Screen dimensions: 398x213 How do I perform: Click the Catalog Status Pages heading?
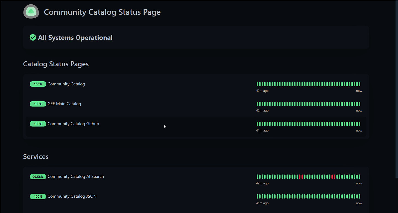(56, 64)
